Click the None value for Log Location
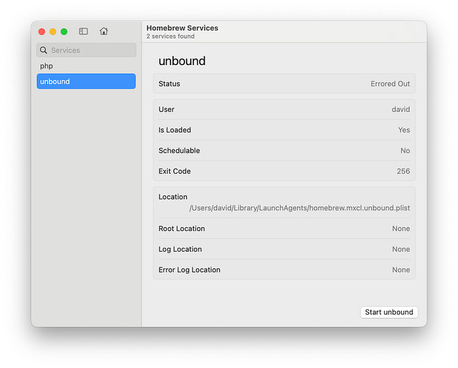The image size is (458, 368). 401,250
